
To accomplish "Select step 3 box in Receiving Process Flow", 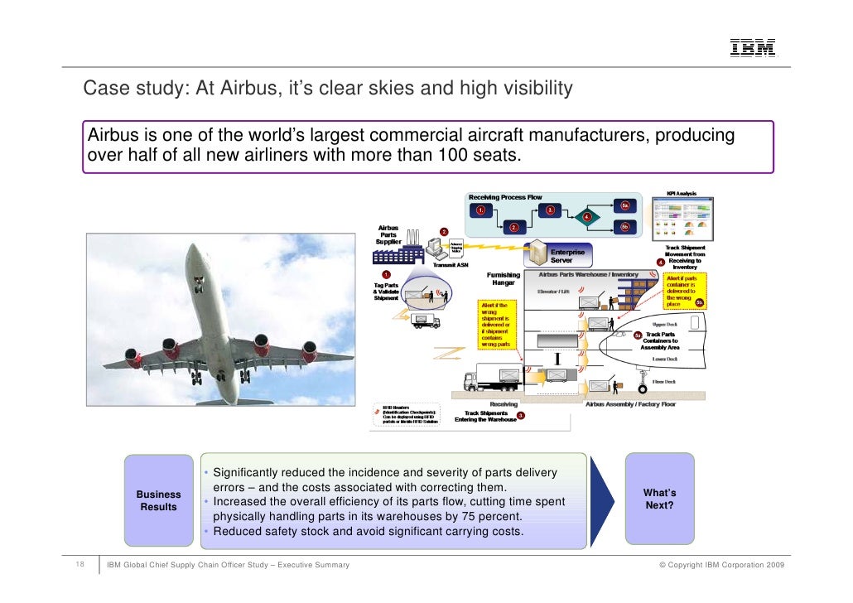I will tap(550, 210).
